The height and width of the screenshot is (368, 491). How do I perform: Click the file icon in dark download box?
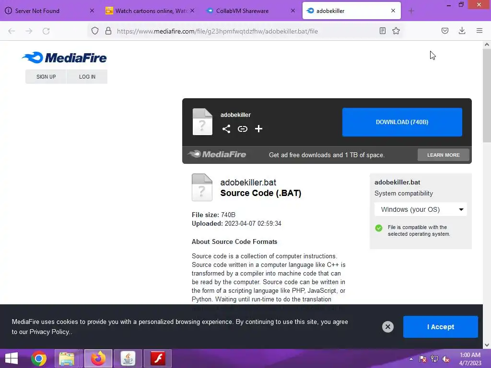pyautogui.click(x=202, y=122)
